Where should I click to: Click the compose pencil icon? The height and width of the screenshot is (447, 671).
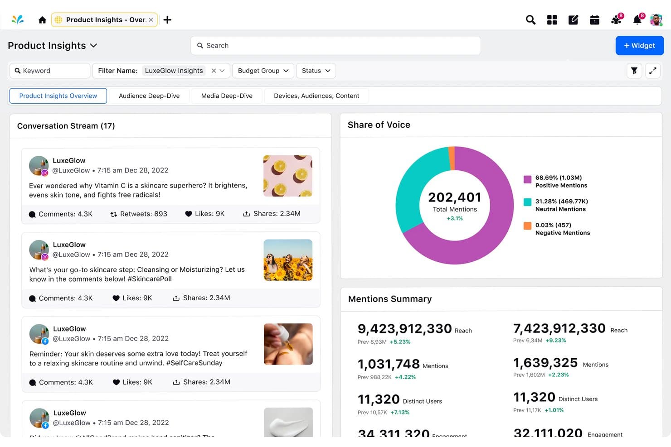click(x=573, y=20)
